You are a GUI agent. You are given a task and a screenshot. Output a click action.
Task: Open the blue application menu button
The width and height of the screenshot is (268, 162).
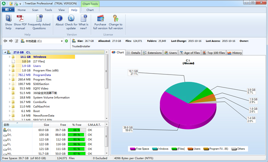[x=8, y=9]
